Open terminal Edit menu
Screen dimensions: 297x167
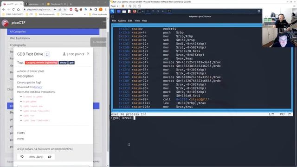click(130, 20)
